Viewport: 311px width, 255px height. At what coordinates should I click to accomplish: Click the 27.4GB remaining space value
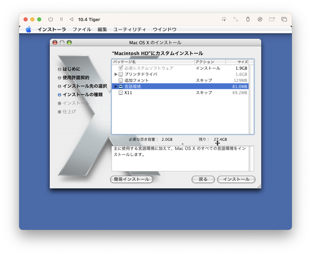(220, 139)
